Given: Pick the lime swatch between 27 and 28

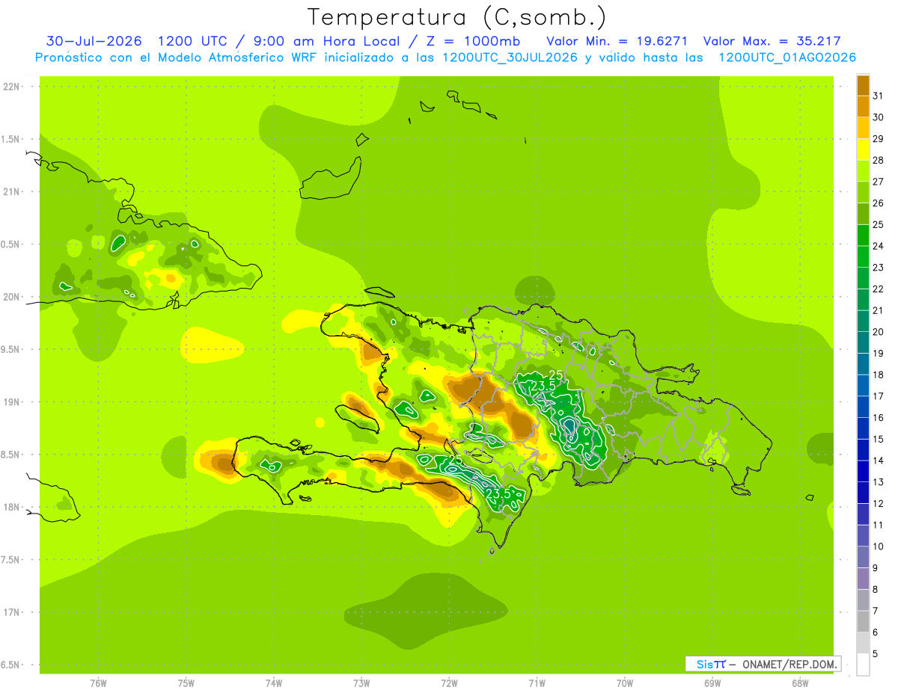Looking at the screenshot, I should tap(863, 171).
